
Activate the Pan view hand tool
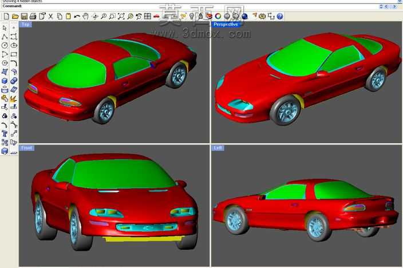86,17
